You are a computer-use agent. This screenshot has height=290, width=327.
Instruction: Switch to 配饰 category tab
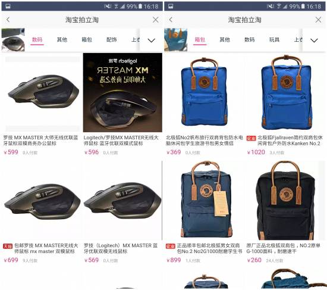[112, 39]
